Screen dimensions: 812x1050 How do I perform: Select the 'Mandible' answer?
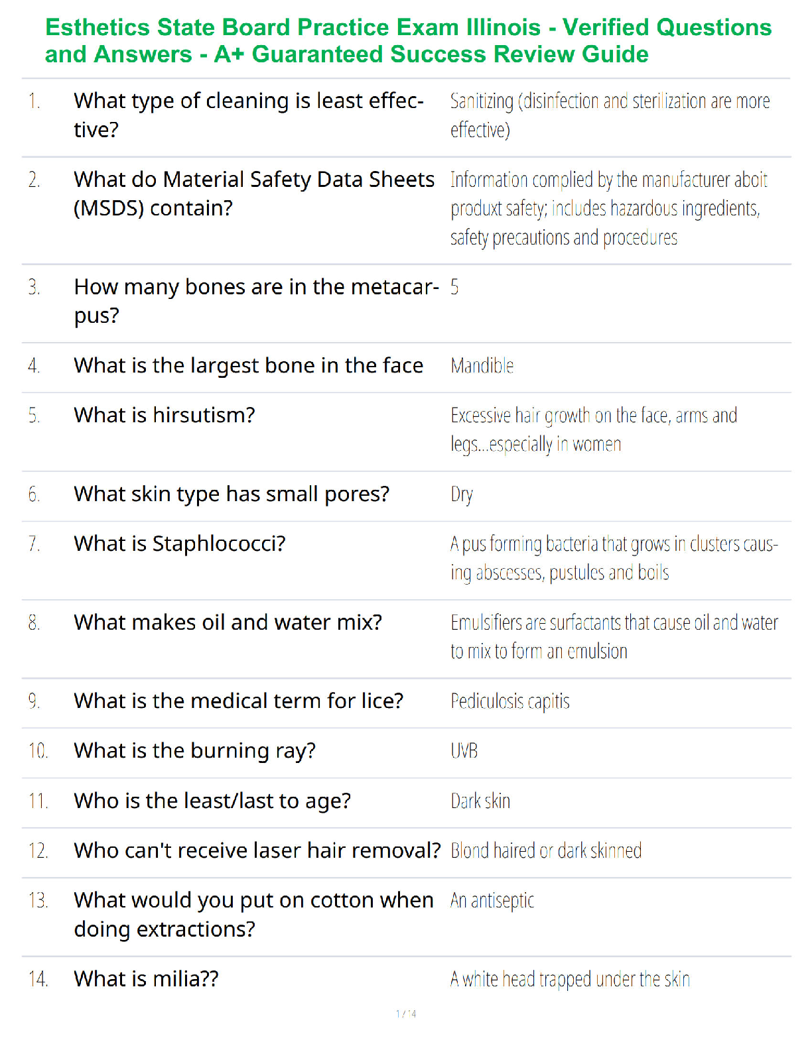click(x=482, y=365)
